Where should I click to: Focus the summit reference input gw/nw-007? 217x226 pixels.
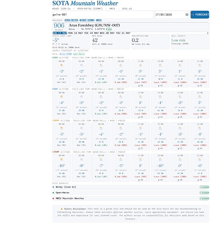tap(103, 14)
